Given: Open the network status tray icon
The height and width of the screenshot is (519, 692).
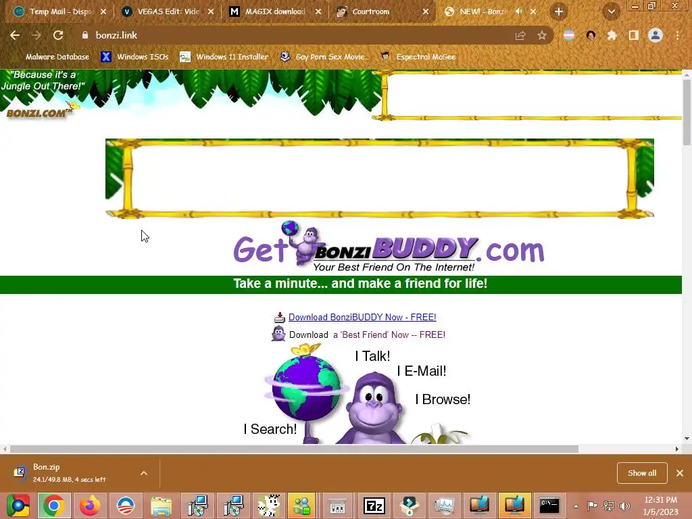Looking at the screenshot, I should pos(609,506).
